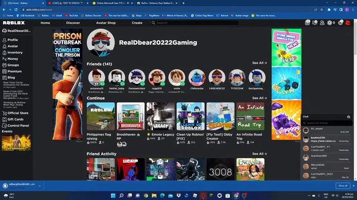Click the Stone Miner Simulator ad banner
Image resolution: width=357 pixels, height=200 pixels.
[x=286, y=84]
